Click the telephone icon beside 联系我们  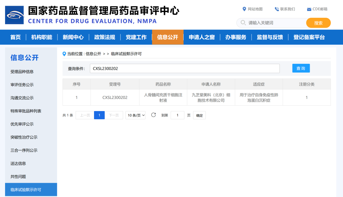[276, 9]
